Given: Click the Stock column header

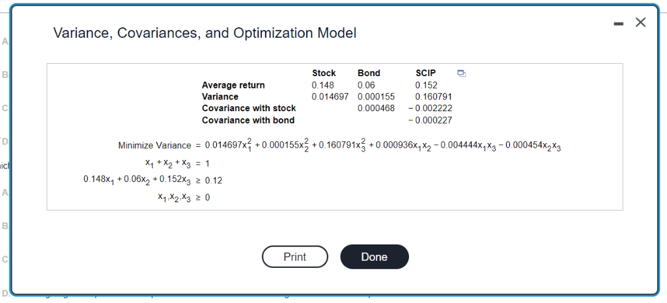Looking at the screenshot, I should tap(324, 73).
